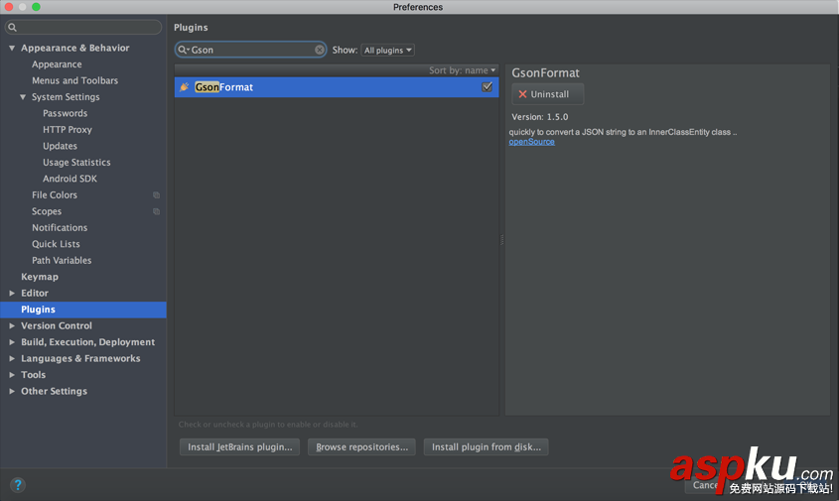The image size is (839, 501).
Task: Expand the Editor settings section
Action: click(12, 294)
